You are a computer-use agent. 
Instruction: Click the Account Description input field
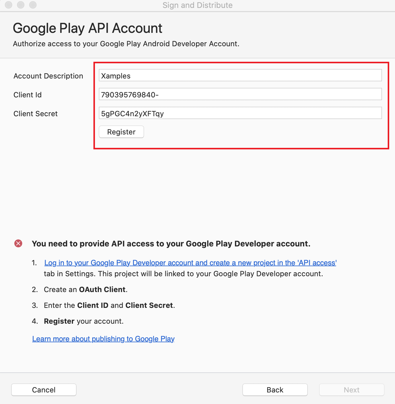tap(240, 75)
